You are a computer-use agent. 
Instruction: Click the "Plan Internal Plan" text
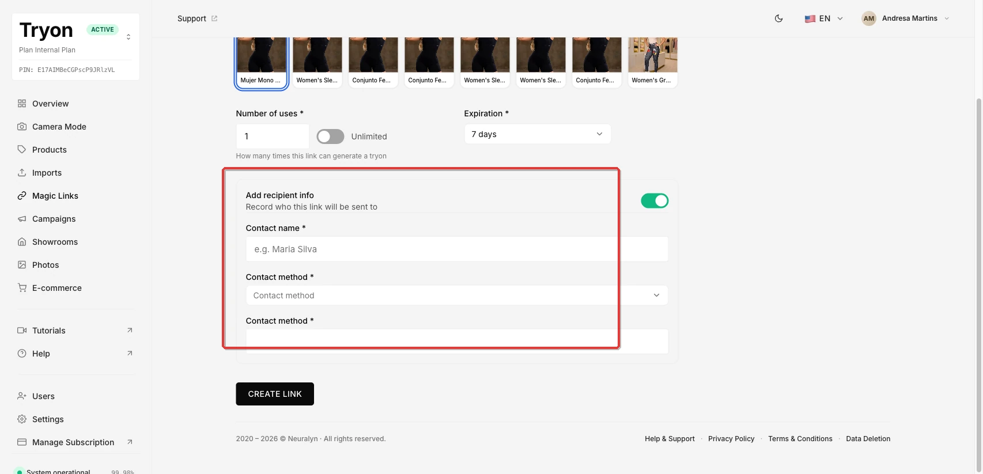[x=47, y=50]
